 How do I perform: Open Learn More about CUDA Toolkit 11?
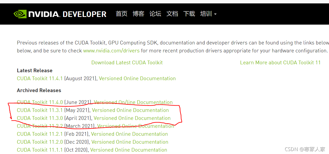[280, 62]
